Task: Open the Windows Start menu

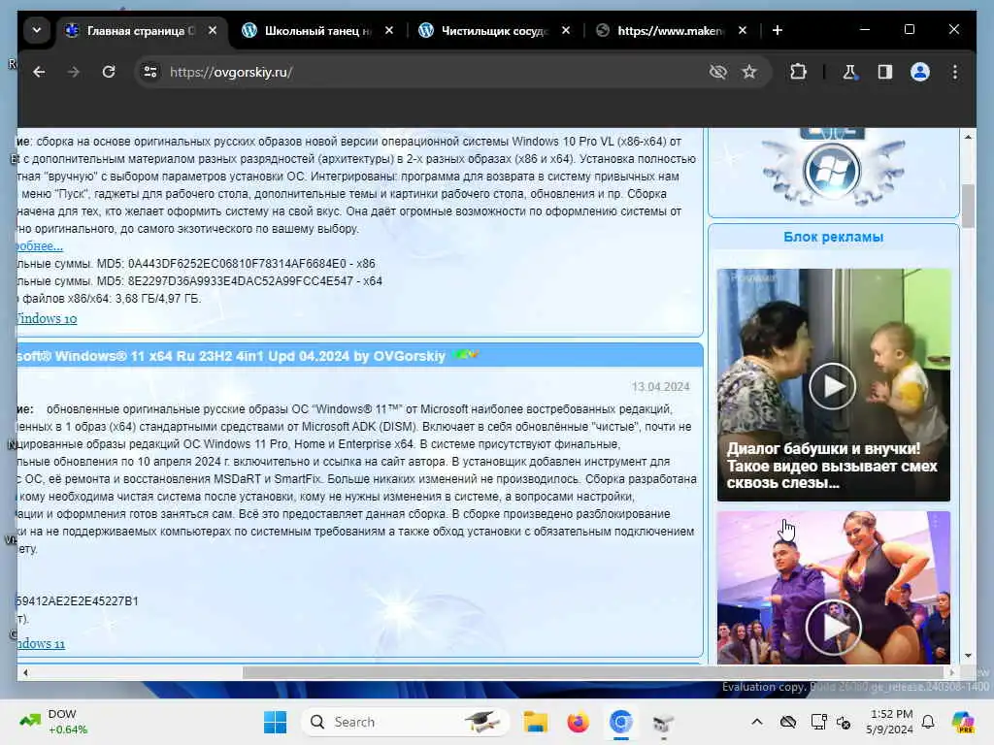Action: pos(275,722)
